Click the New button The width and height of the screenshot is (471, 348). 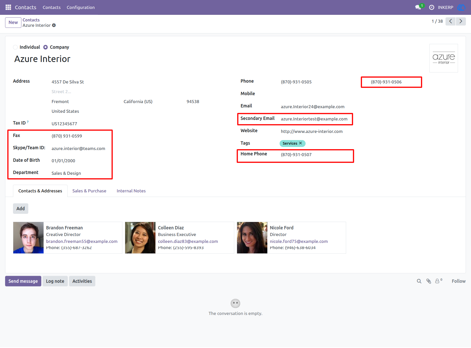click(13, 22)
